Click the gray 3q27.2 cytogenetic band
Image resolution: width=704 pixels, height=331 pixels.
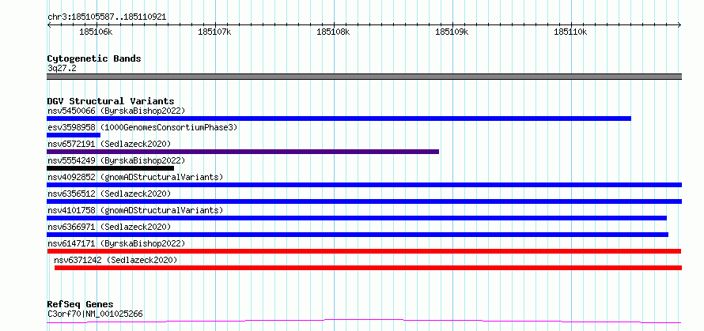364,77
